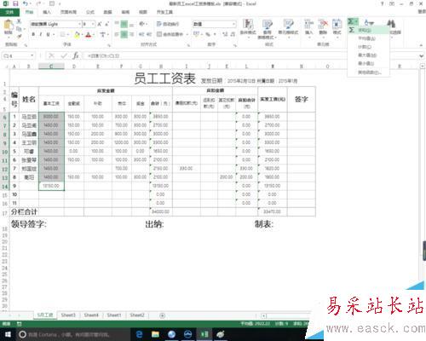
Task: Toggle right horizontal alignment
Action: (132, 34)
